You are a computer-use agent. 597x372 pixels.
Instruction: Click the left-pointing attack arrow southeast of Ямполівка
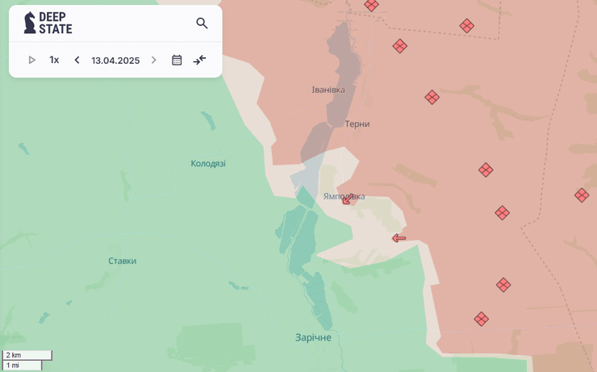399,238
